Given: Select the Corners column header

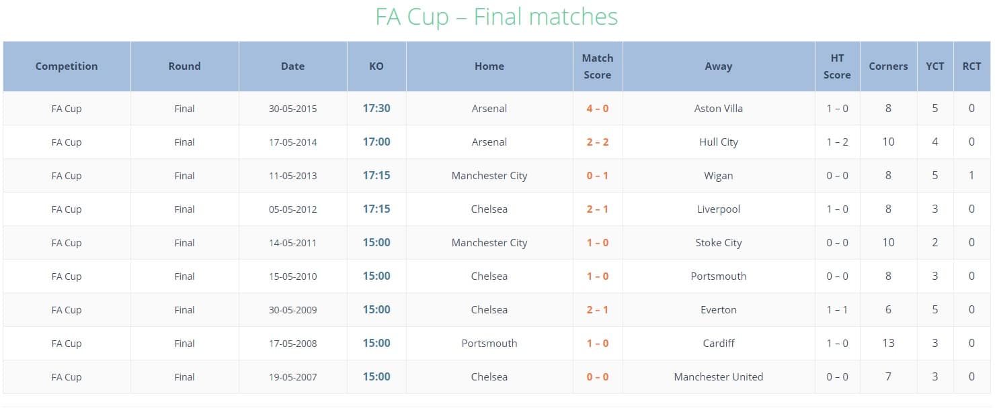Looking at the screenshot, I should pyautogui.click(x=888, y=66).
